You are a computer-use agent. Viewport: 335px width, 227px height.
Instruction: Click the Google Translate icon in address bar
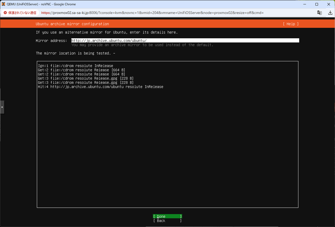(319, 13)
